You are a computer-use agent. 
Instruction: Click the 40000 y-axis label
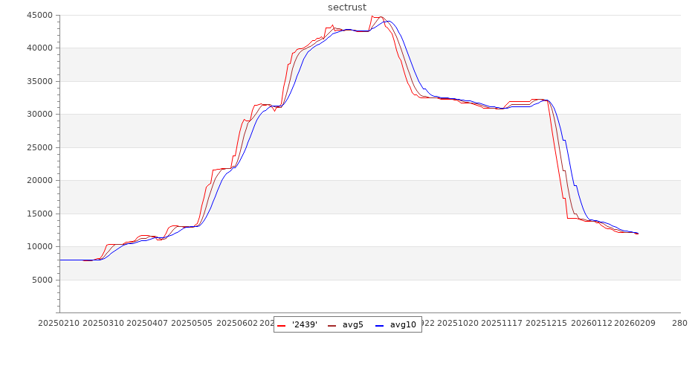pos(39,48)
